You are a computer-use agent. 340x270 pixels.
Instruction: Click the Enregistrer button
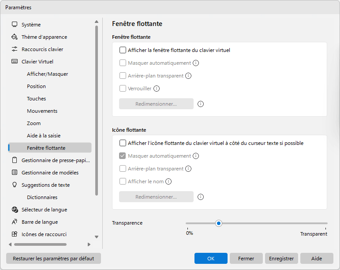click(x=281, y=258)
